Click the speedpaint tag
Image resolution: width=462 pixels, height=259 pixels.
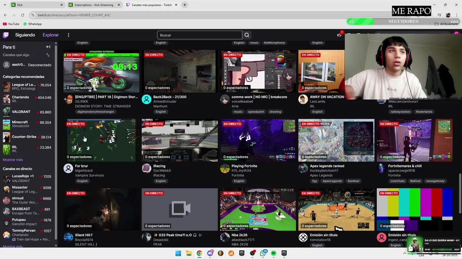point(256,112)
